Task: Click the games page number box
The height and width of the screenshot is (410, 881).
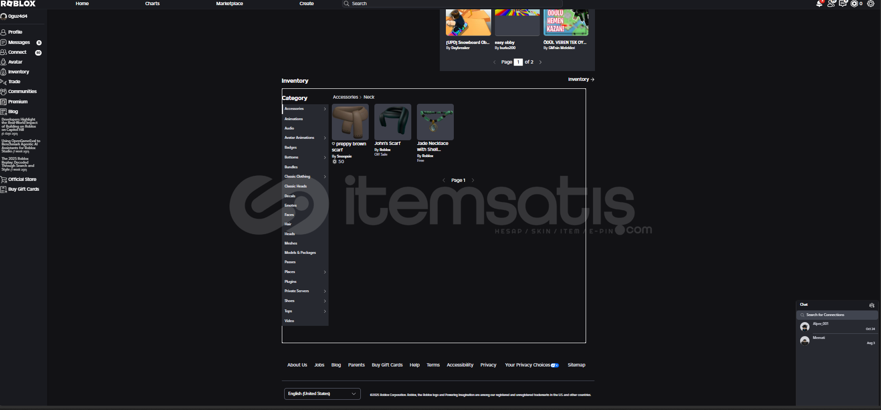Action: click(518, 62)
